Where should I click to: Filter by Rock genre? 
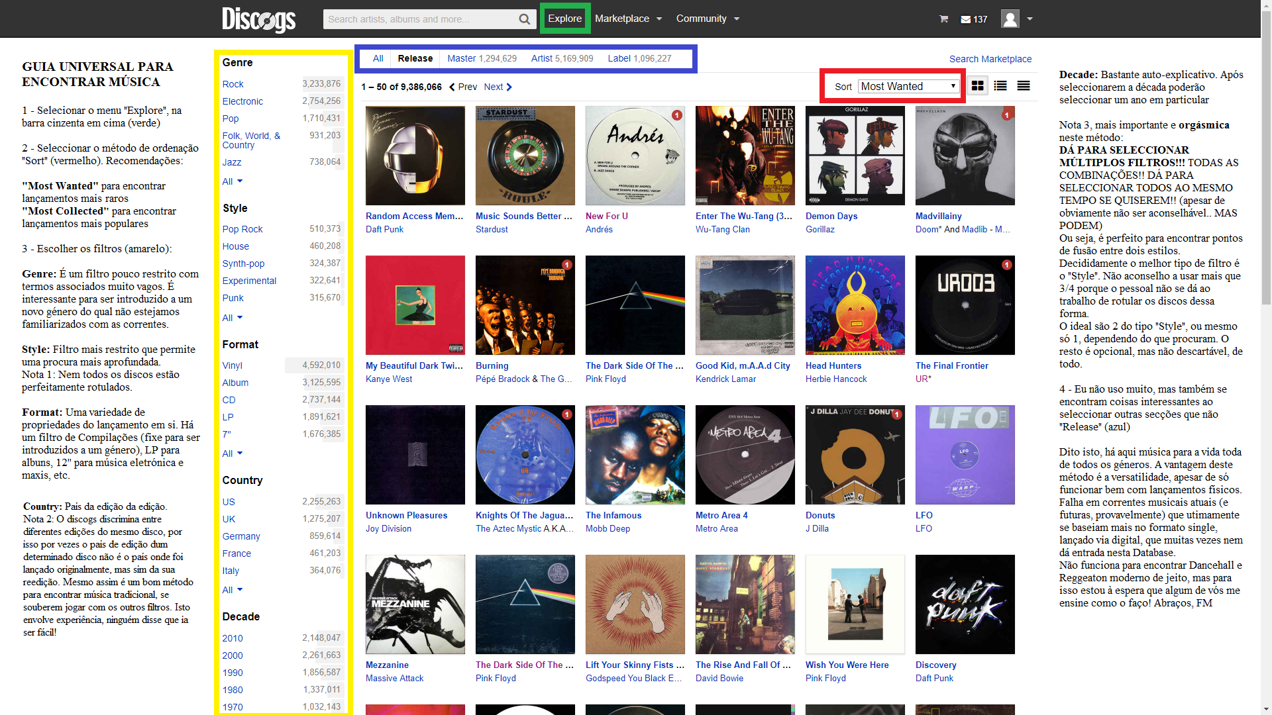click(233, 84)
